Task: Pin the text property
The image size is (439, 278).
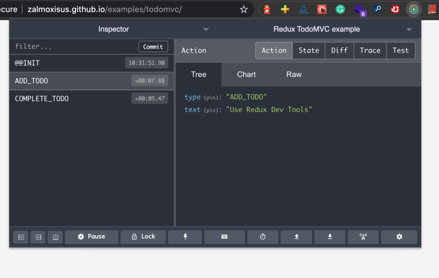Action: coord(211,110)
